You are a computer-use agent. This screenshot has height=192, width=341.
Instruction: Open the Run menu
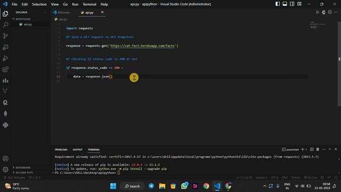click(75, 4)
